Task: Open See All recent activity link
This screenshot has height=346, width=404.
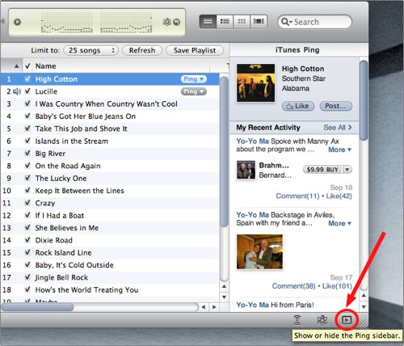Action: point(338,128)
